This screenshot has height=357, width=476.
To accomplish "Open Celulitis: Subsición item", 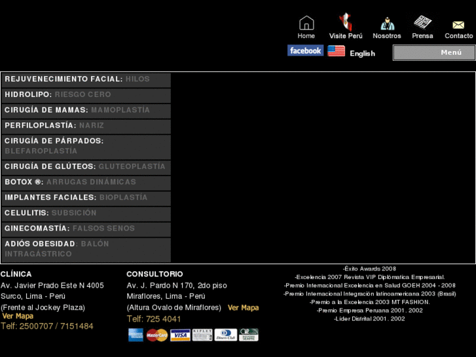I will coord(86,214).
